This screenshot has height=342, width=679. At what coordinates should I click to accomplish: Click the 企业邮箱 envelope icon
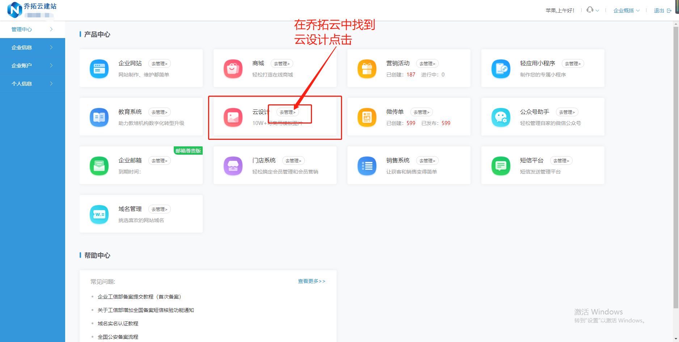[99, 166]
